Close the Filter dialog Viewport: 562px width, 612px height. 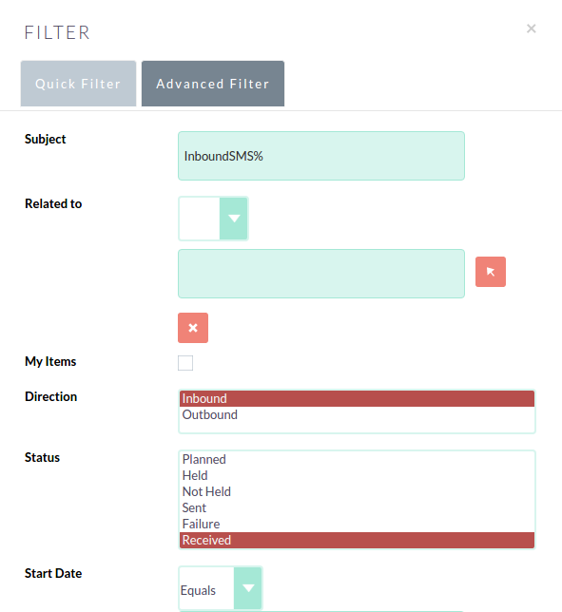[531, 29]
